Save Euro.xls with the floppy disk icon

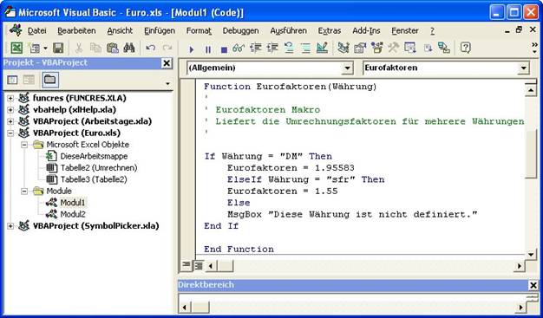(58, 48)
